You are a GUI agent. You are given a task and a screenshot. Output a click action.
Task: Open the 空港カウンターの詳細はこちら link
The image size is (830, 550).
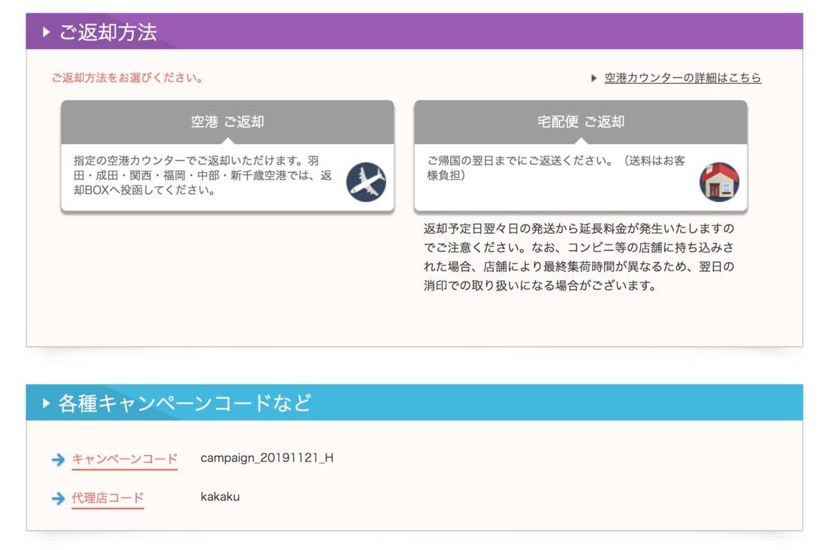pos(683,78)
